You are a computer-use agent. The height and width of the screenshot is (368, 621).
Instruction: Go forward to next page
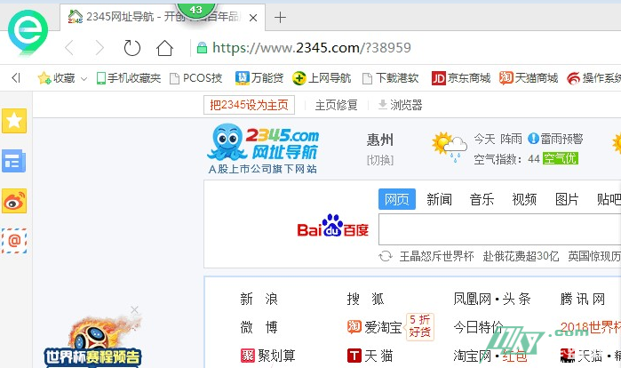pos(100,48)
